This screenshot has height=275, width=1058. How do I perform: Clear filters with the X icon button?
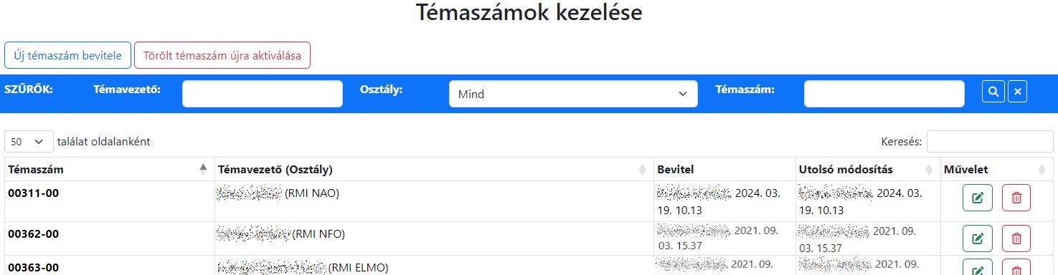coord(1019,92)
